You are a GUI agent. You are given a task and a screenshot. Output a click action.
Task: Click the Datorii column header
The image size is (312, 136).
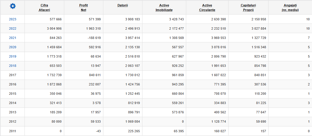point(123,5)
